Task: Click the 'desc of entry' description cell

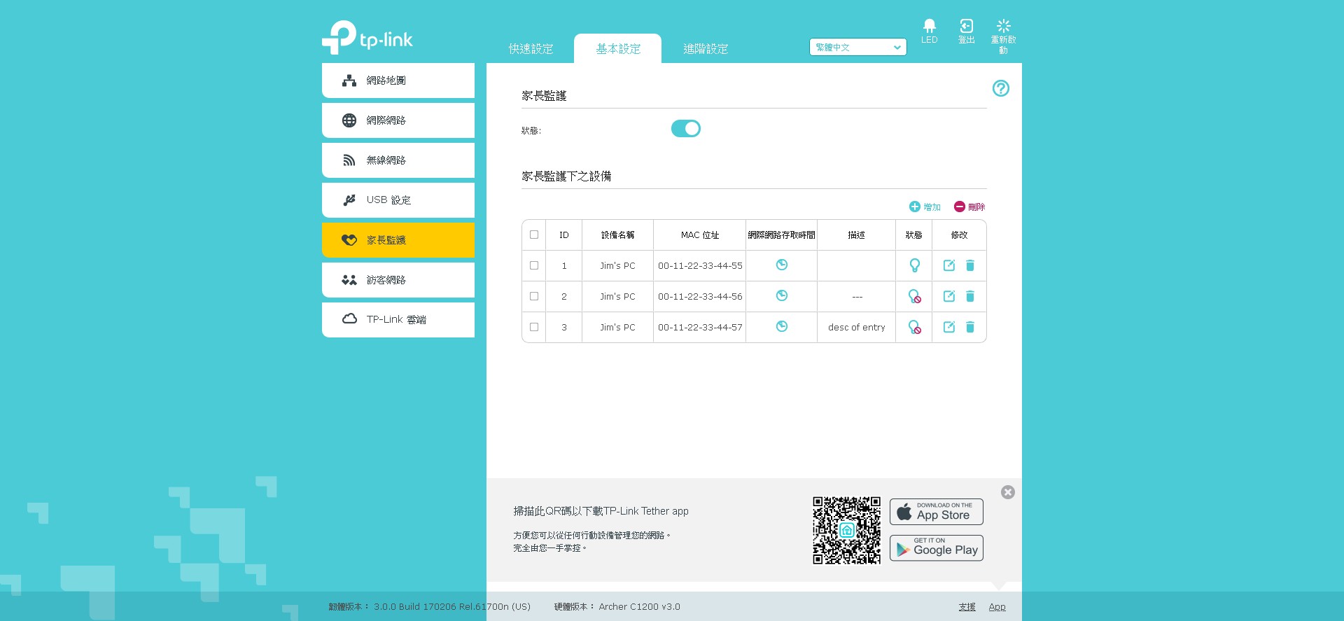Action: pos(856,327)
